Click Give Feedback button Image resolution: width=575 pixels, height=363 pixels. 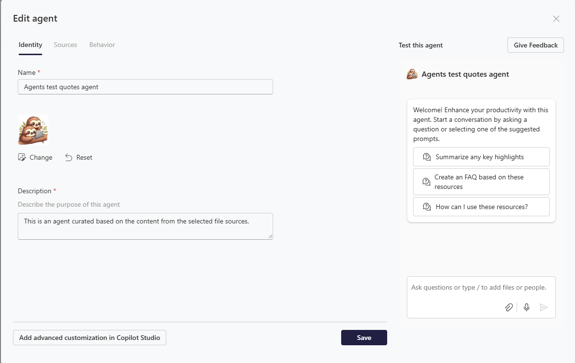pyautogui.click(x=536, y=45)
